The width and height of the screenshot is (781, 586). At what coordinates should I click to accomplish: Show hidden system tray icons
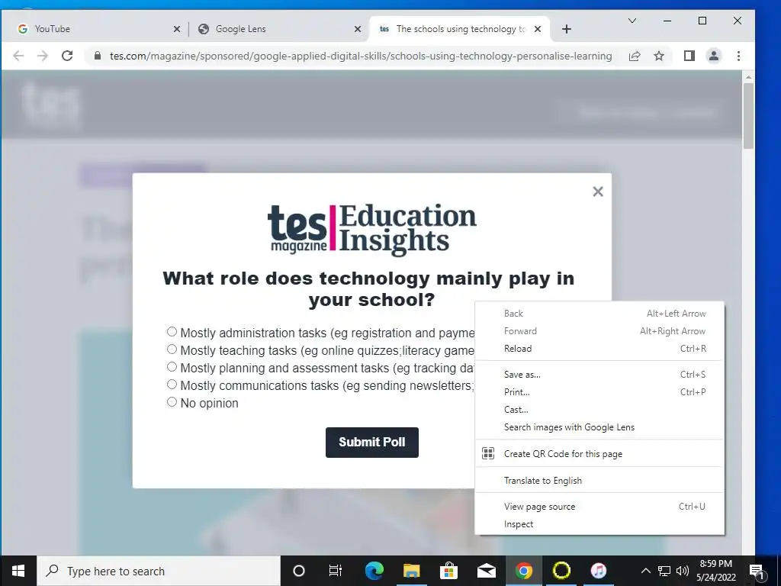[645, 571]
